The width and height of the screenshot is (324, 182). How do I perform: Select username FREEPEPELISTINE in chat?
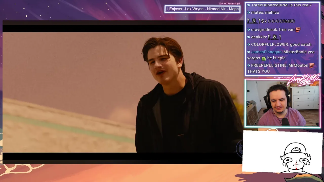point(269,65)
